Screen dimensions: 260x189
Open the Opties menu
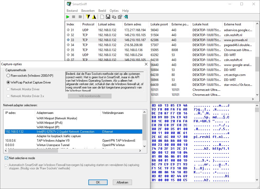(x=114, y=11)
